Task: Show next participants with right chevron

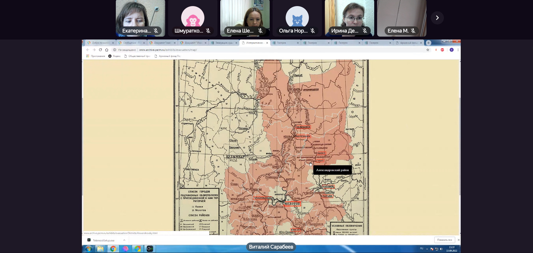Action: pos(437,18)
